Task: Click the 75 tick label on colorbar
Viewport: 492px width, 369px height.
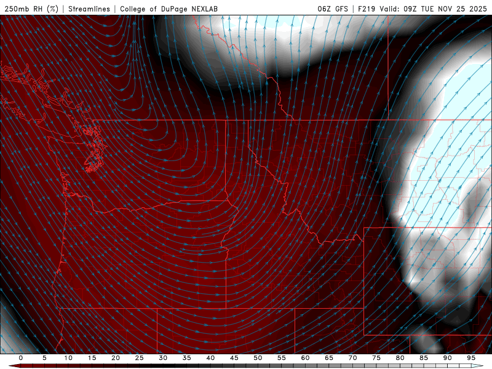Action: (x=376, y=358)
